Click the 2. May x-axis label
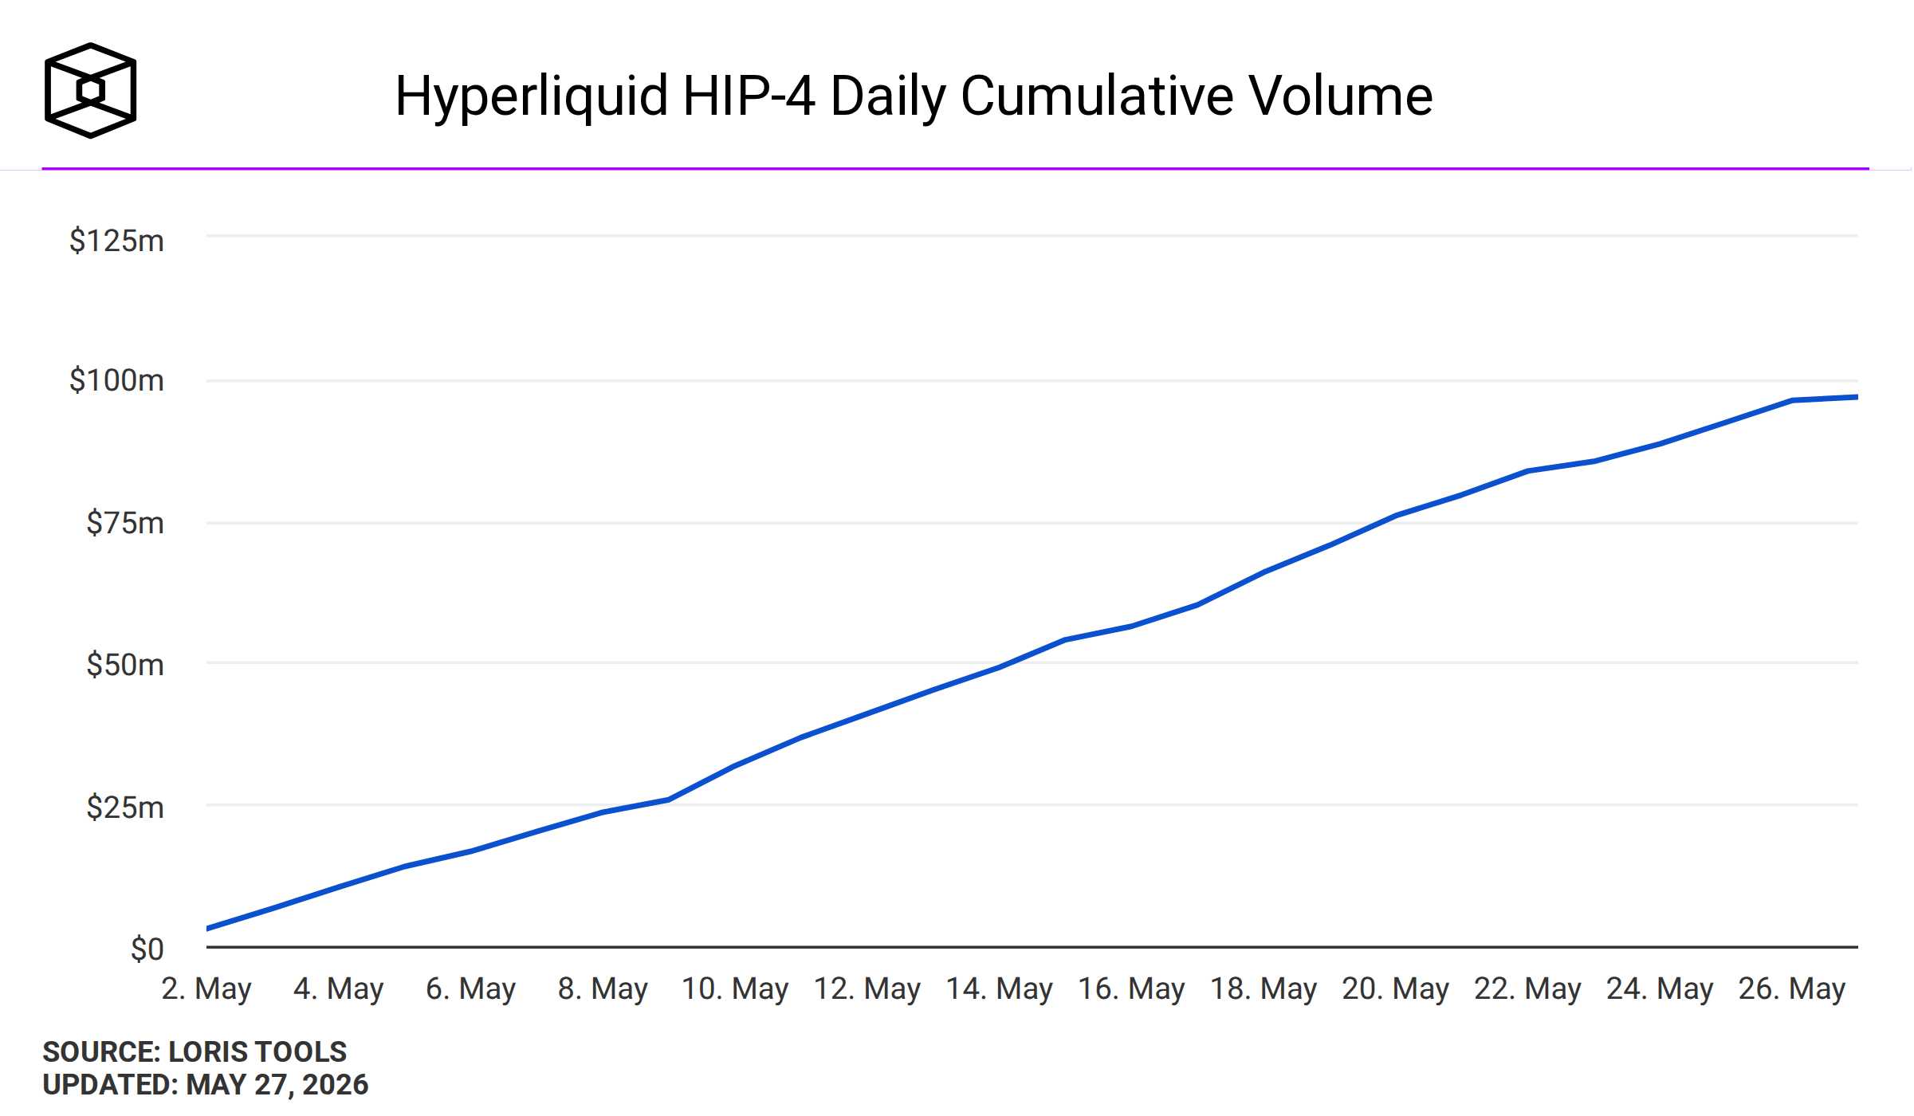 point(206,989)
